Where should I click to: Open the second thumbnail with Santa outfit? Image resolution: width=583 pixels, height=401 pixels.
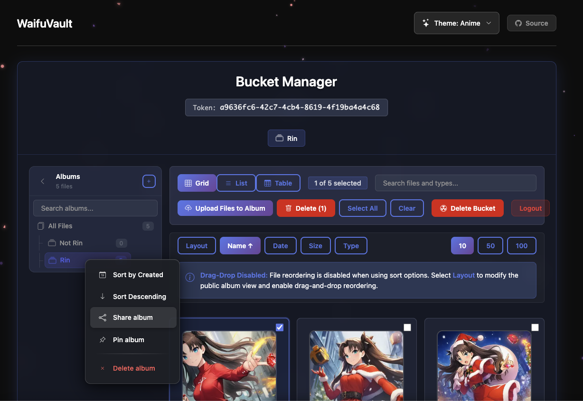tap(357, 365)
